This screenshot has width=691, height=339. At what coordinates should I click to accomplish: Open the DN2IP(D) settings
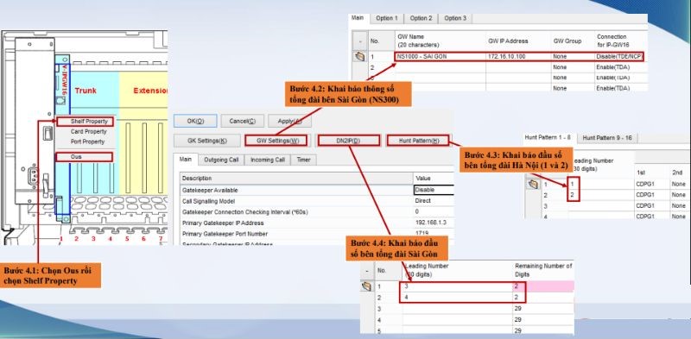coord(348,141)
